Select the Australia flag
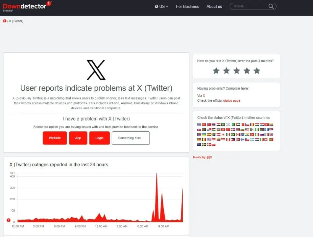 pos(243,135)
